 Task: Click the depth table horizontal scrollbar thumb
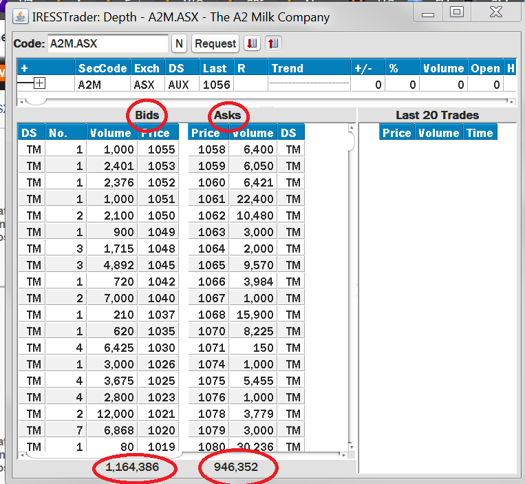104,455
